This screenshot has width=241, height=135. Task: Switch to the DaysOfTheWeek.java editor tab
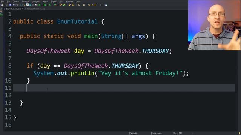[x=36, y=9]
